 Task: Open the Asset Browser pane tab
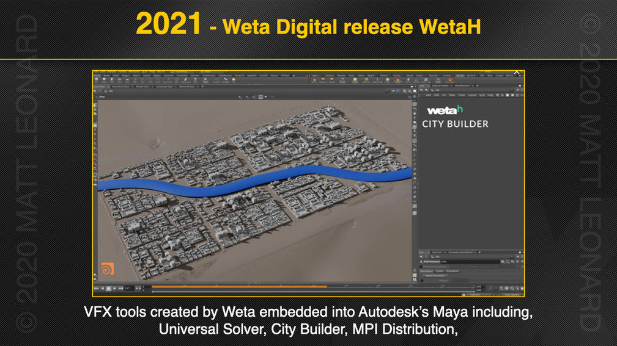coord(462,85)
